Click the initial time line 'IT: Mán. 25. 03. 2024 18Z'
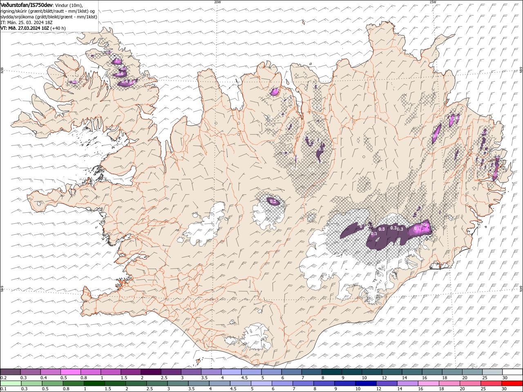The height and width of the screenshot is (392, 523). click(27, 22)
